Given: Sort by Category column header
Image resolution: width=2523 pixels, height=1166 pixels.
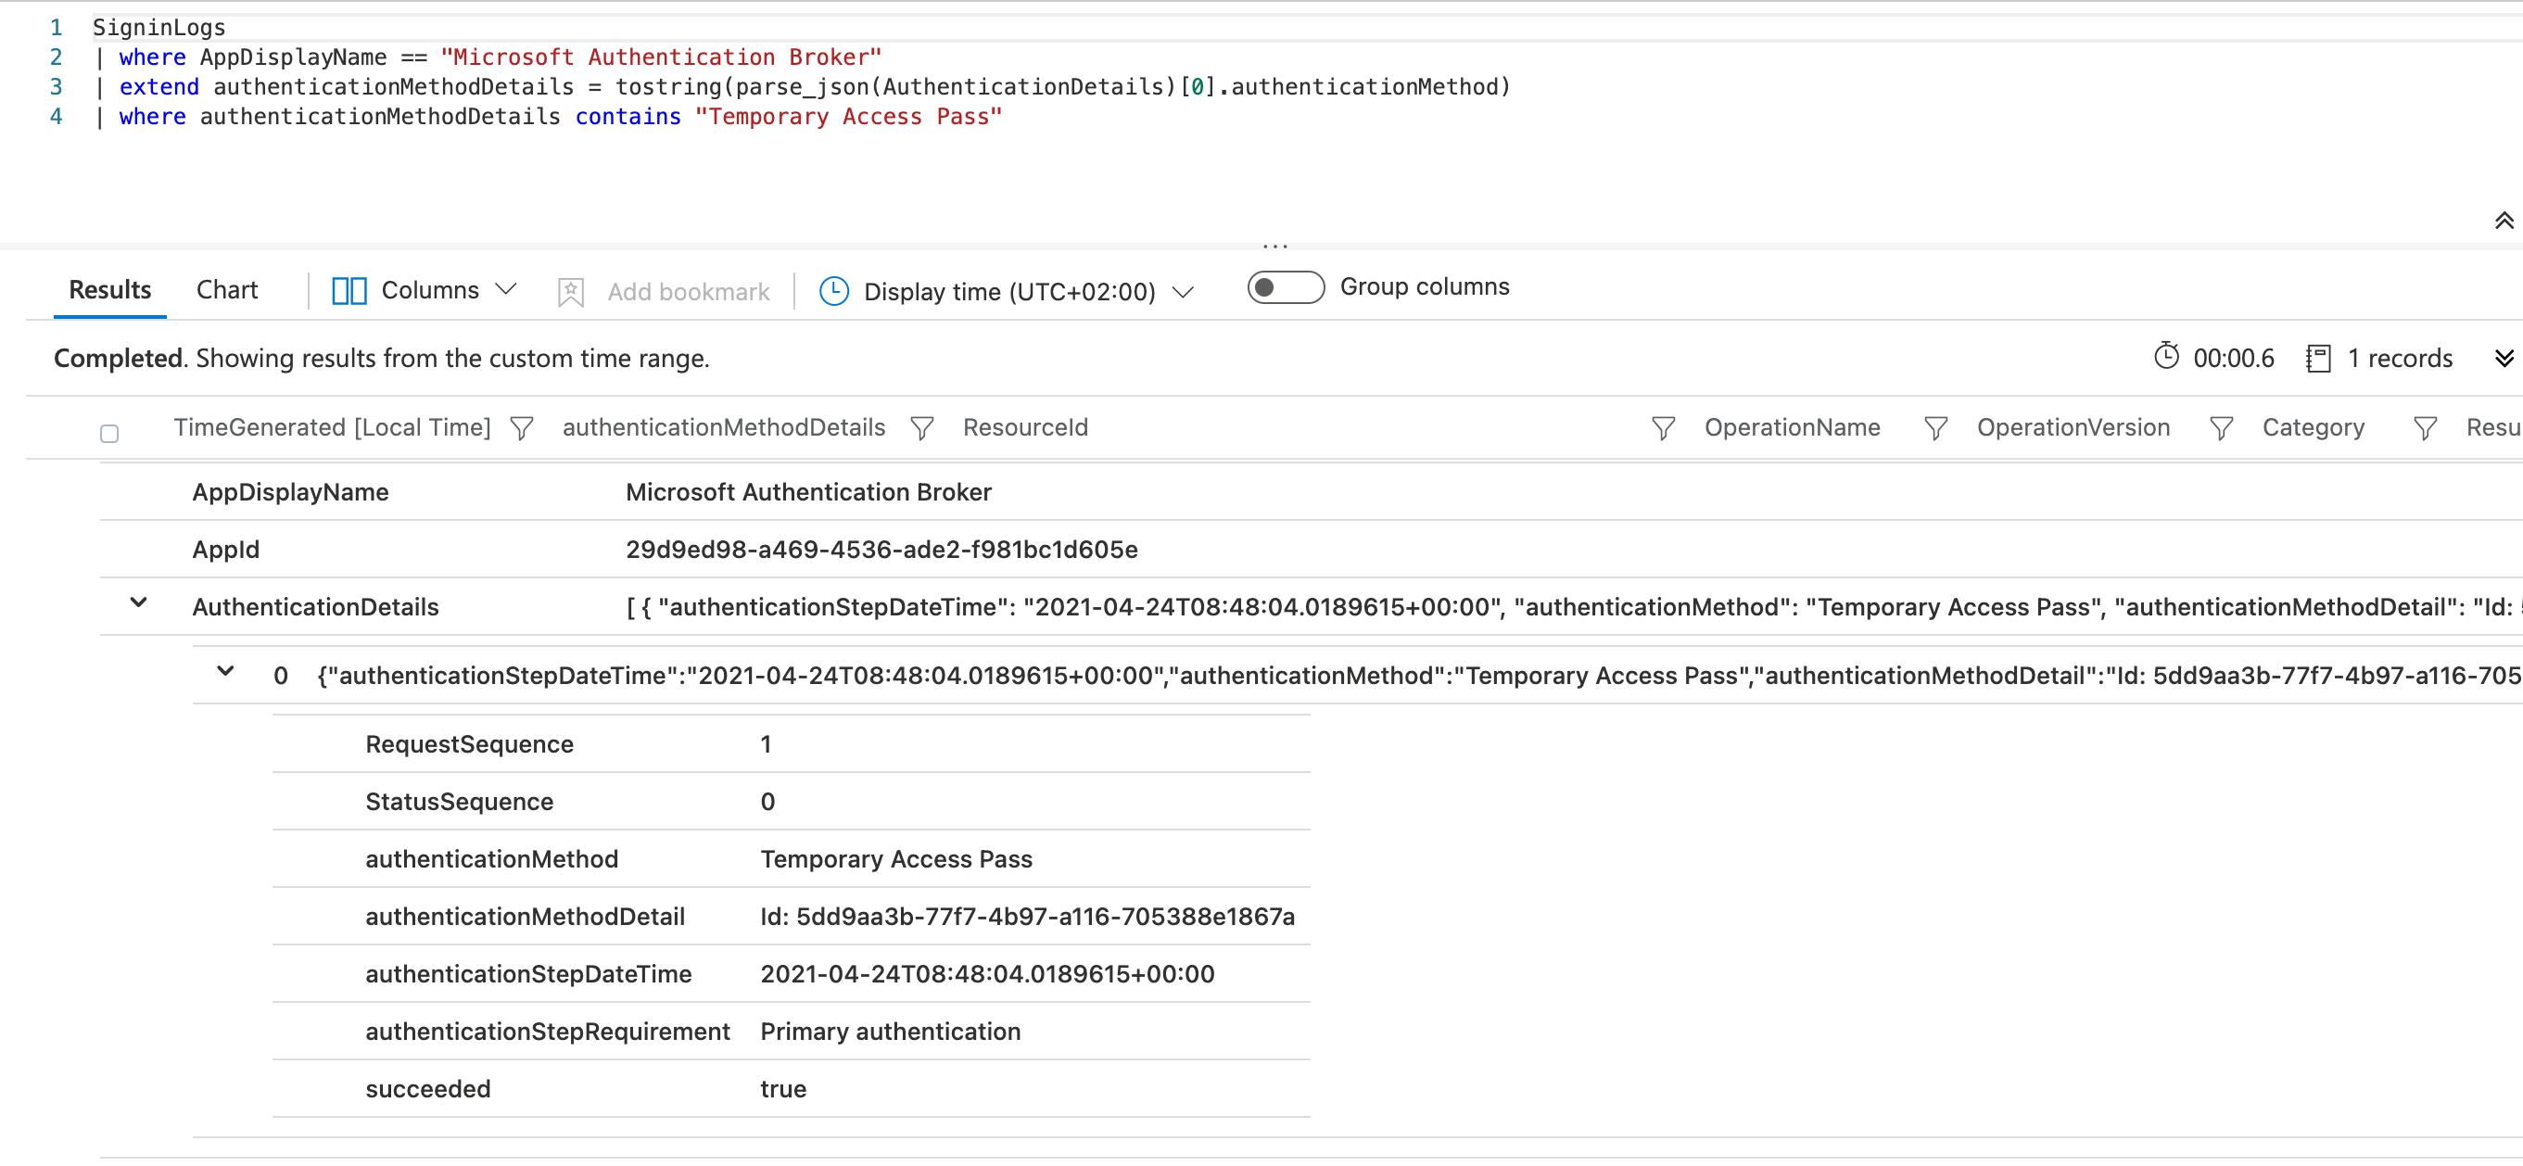Looking at the screenshot, I should [2314, 427].
